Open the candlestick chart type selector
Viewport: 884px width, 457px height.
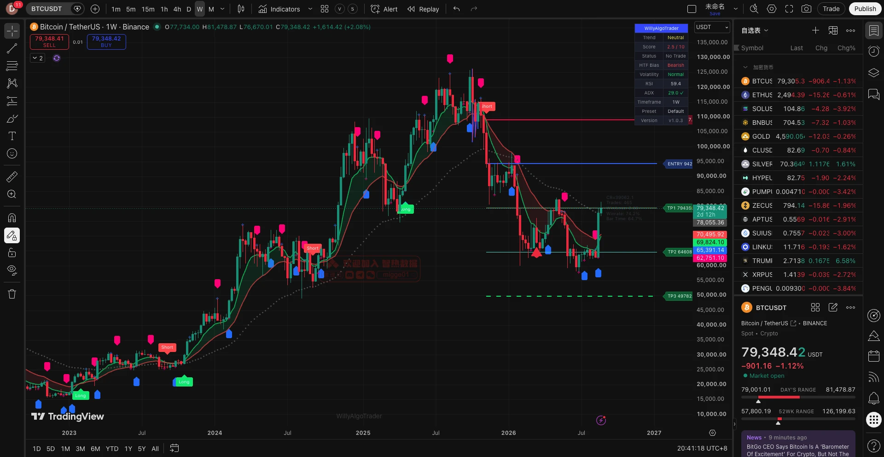tap(241, 9)
